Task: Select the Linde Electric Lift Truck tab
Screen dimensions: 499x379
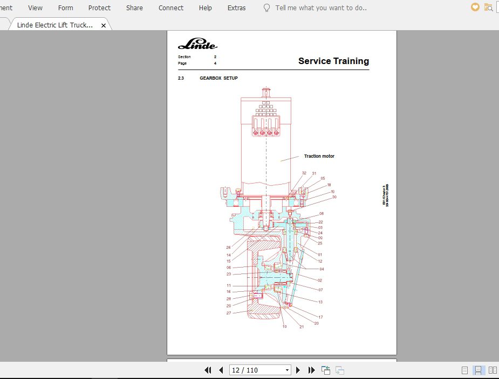Action: (x=54, y=25)
